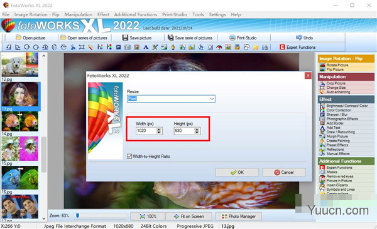Decrease Width value with down arrow

click(159, 132)
